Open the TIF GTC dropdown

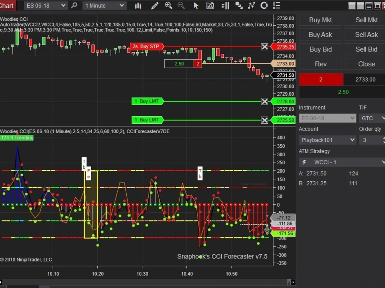372,118
